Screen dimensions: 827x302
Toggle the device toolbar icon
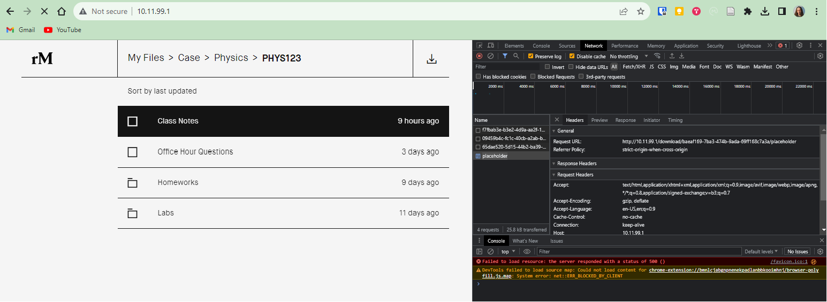click(x=490, y=45)
